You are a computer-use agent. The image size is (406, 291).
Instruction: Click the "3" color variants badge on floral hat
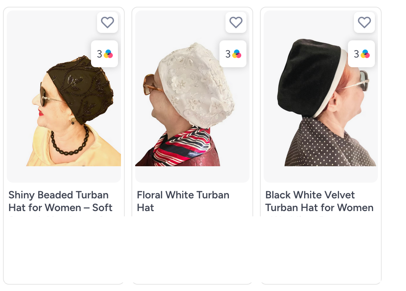coord(233,54)
